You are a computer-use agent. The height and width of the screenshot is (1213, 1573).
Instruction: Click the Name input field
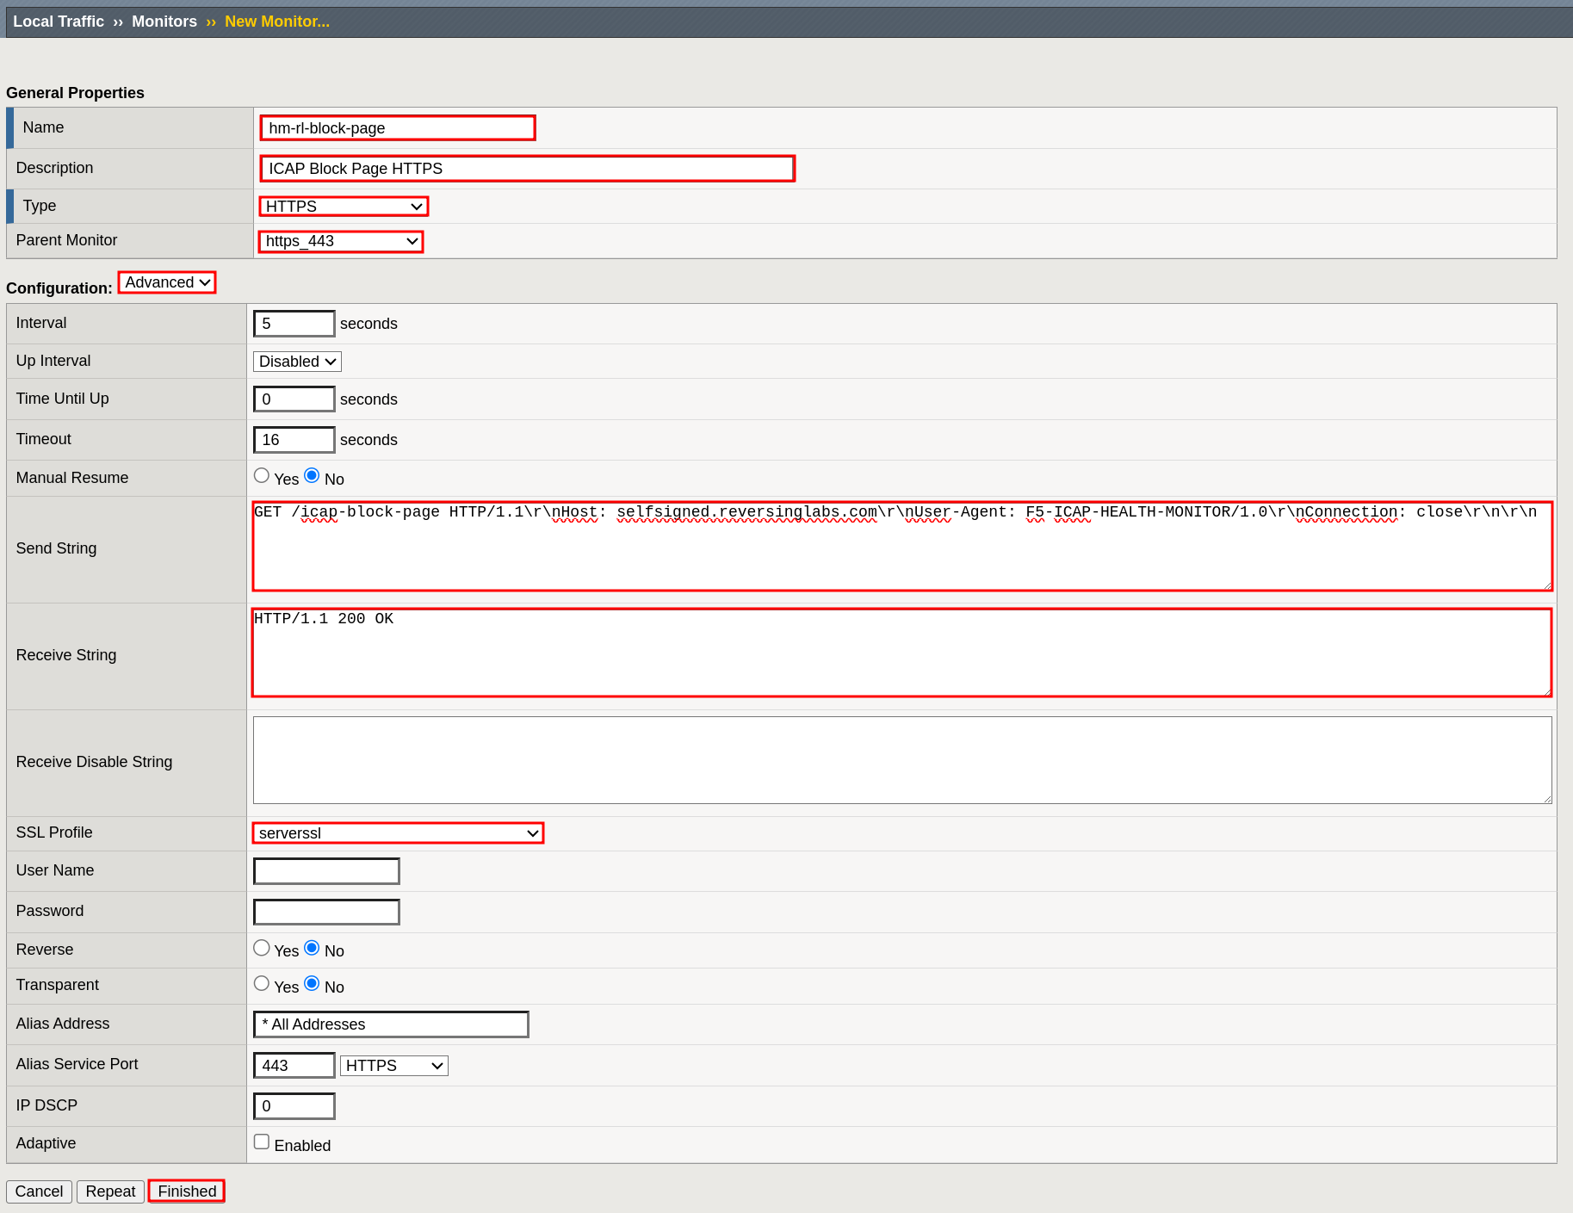398,128
